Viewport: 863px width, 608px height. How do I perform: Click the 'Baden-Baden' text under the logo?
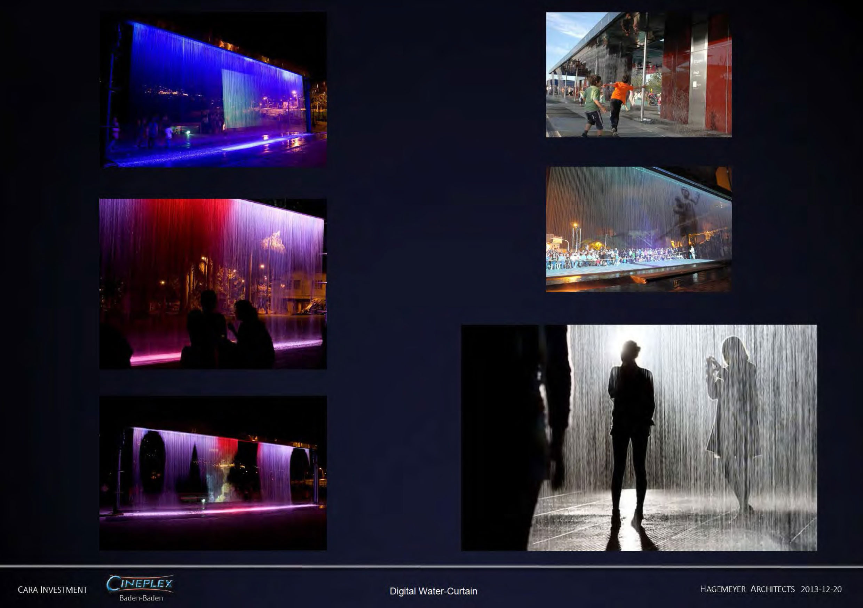(141, 598)
